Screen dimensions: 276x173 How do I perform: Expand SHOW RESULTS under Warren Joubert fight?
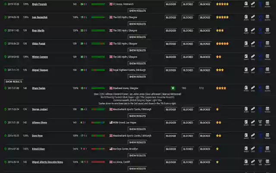click(137, 116)
